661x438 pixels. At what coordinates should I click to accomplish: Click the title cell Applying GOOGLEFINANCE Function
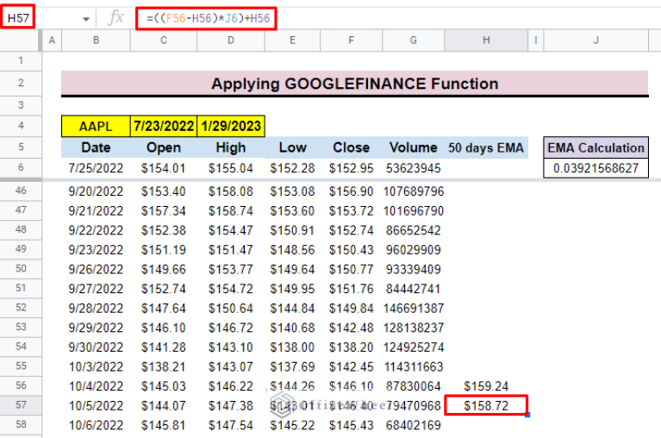[x=354, y=84]
